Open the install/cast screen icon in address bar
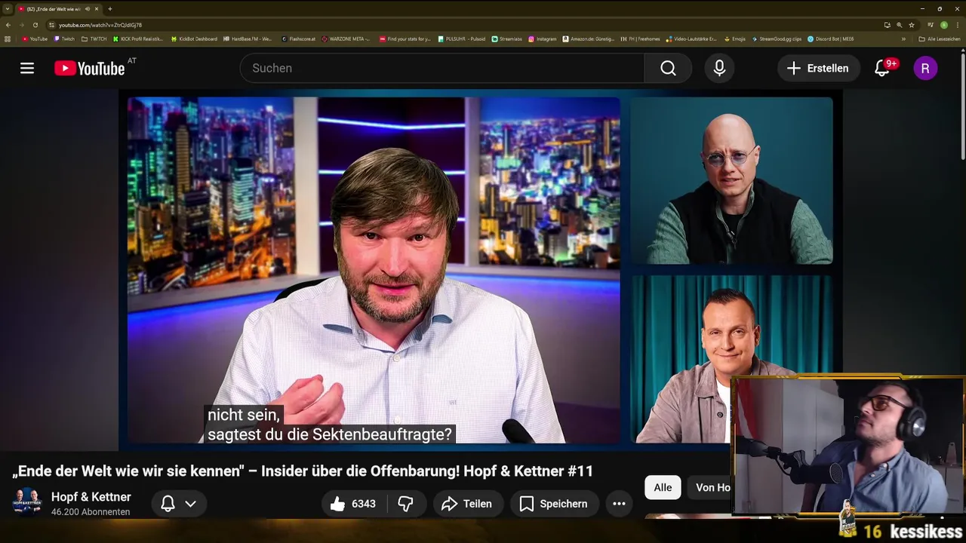966x543 pixels. point(888,25)
